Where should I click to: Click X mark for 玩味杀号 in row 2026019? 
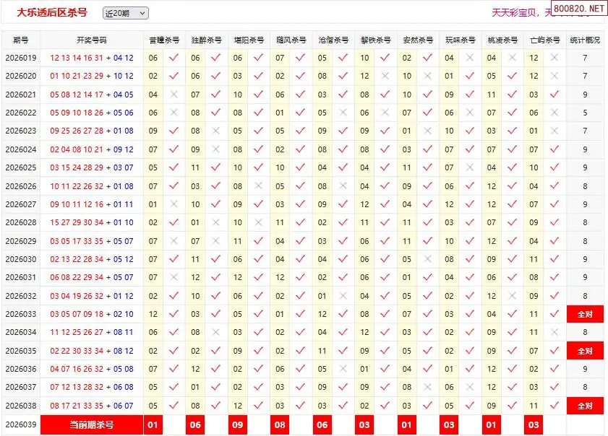click(x=470, y=58)
